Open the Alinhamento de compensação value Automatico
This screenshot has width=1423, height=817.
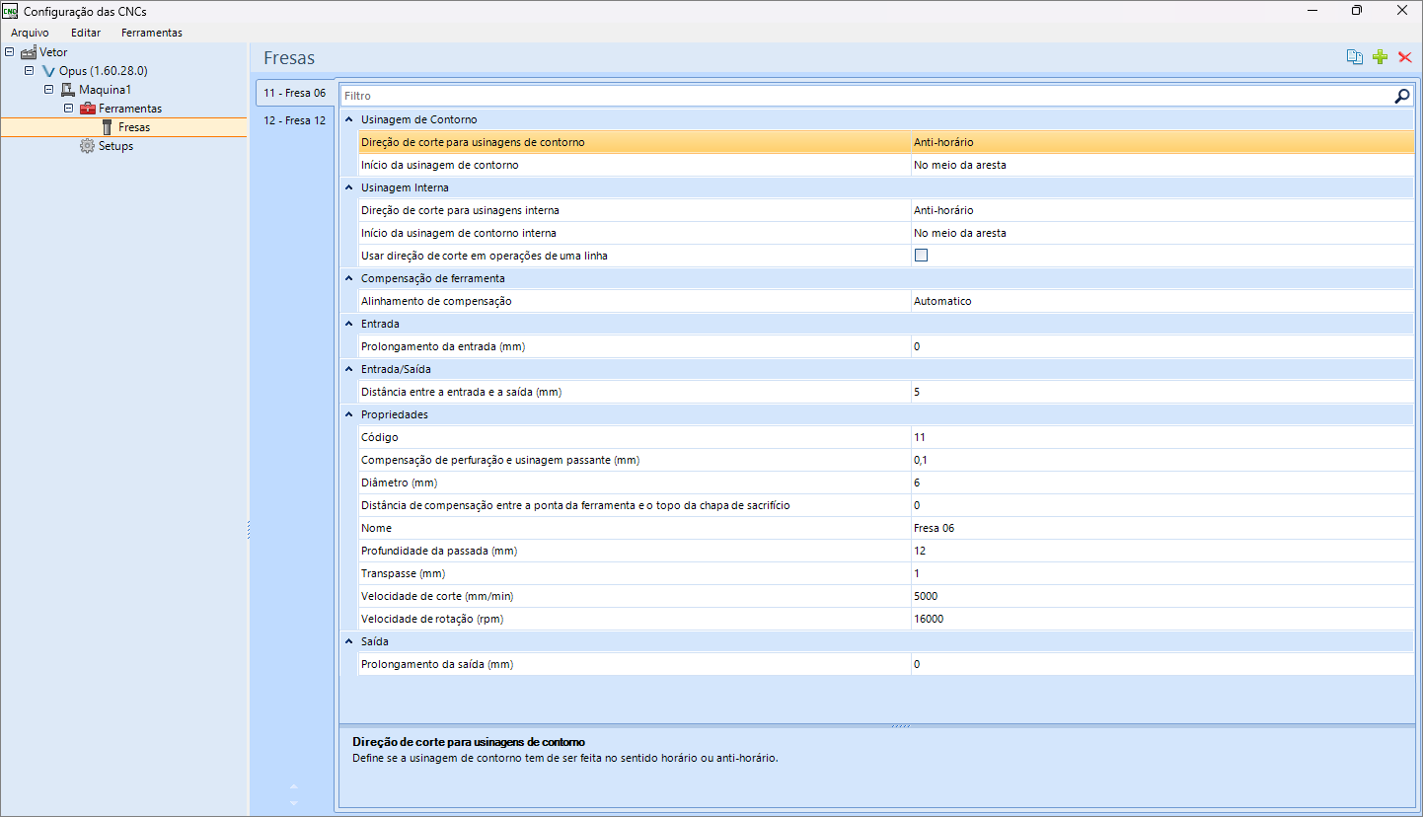tap(1160, 301)
